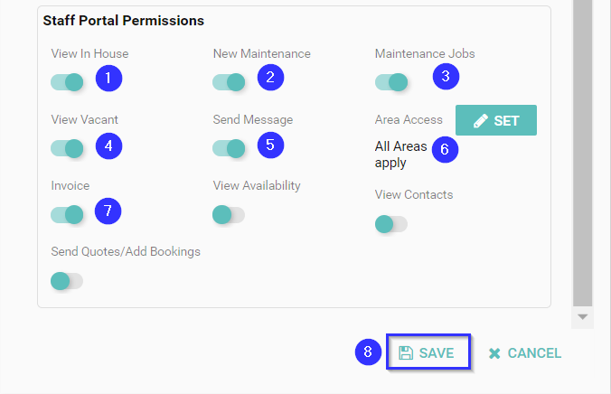Click the blue number 3 badge

pos(444,77)
